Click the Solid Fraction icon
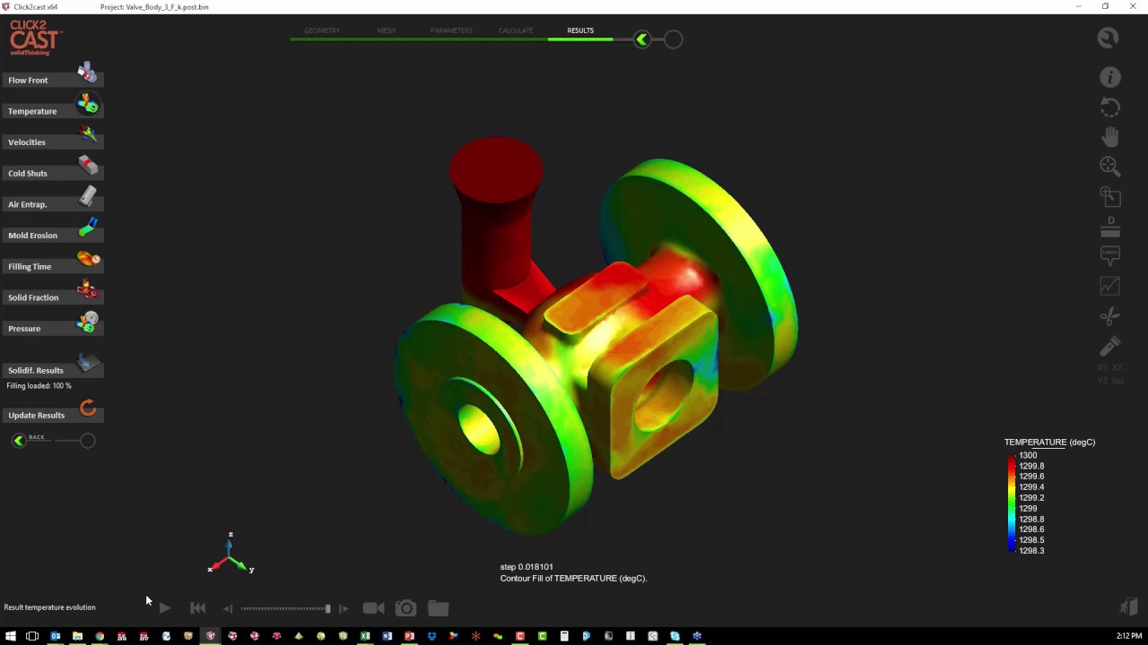Screen dimensions: 1148x645 pos(88,289)
